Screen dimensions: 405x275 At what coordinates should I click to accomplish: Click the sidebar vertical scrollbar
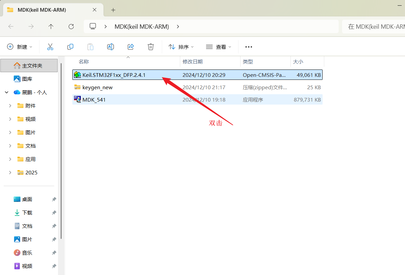point(61,150)
